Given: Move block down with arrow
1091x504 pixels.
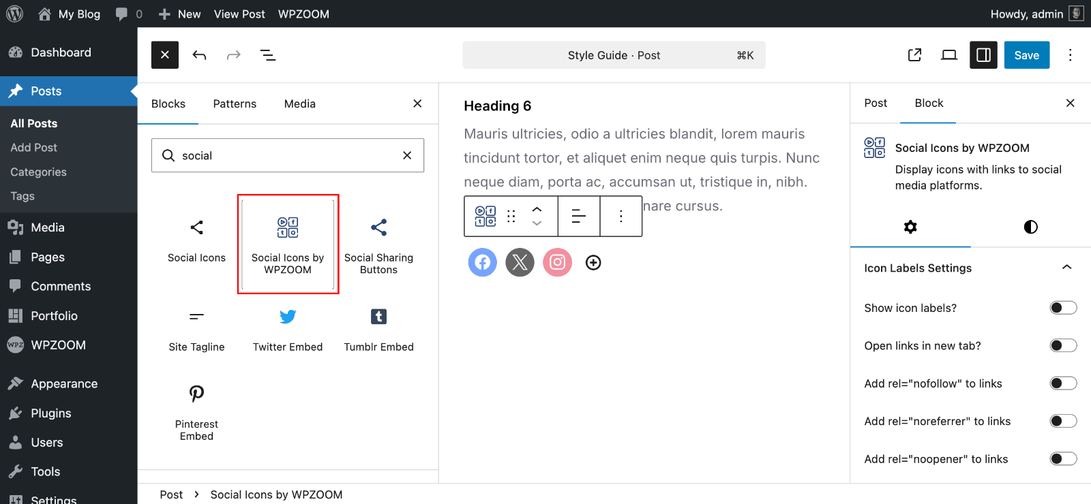Looking at the screenshot, I should (537, 223).
